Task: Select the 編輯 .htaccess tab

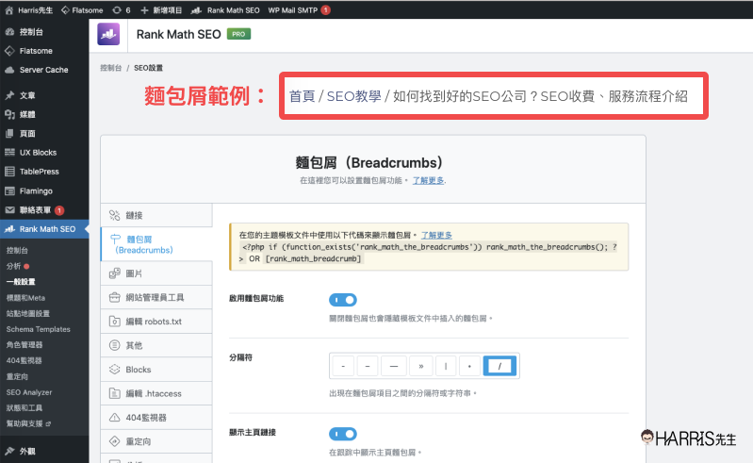Action: point(156,393)
